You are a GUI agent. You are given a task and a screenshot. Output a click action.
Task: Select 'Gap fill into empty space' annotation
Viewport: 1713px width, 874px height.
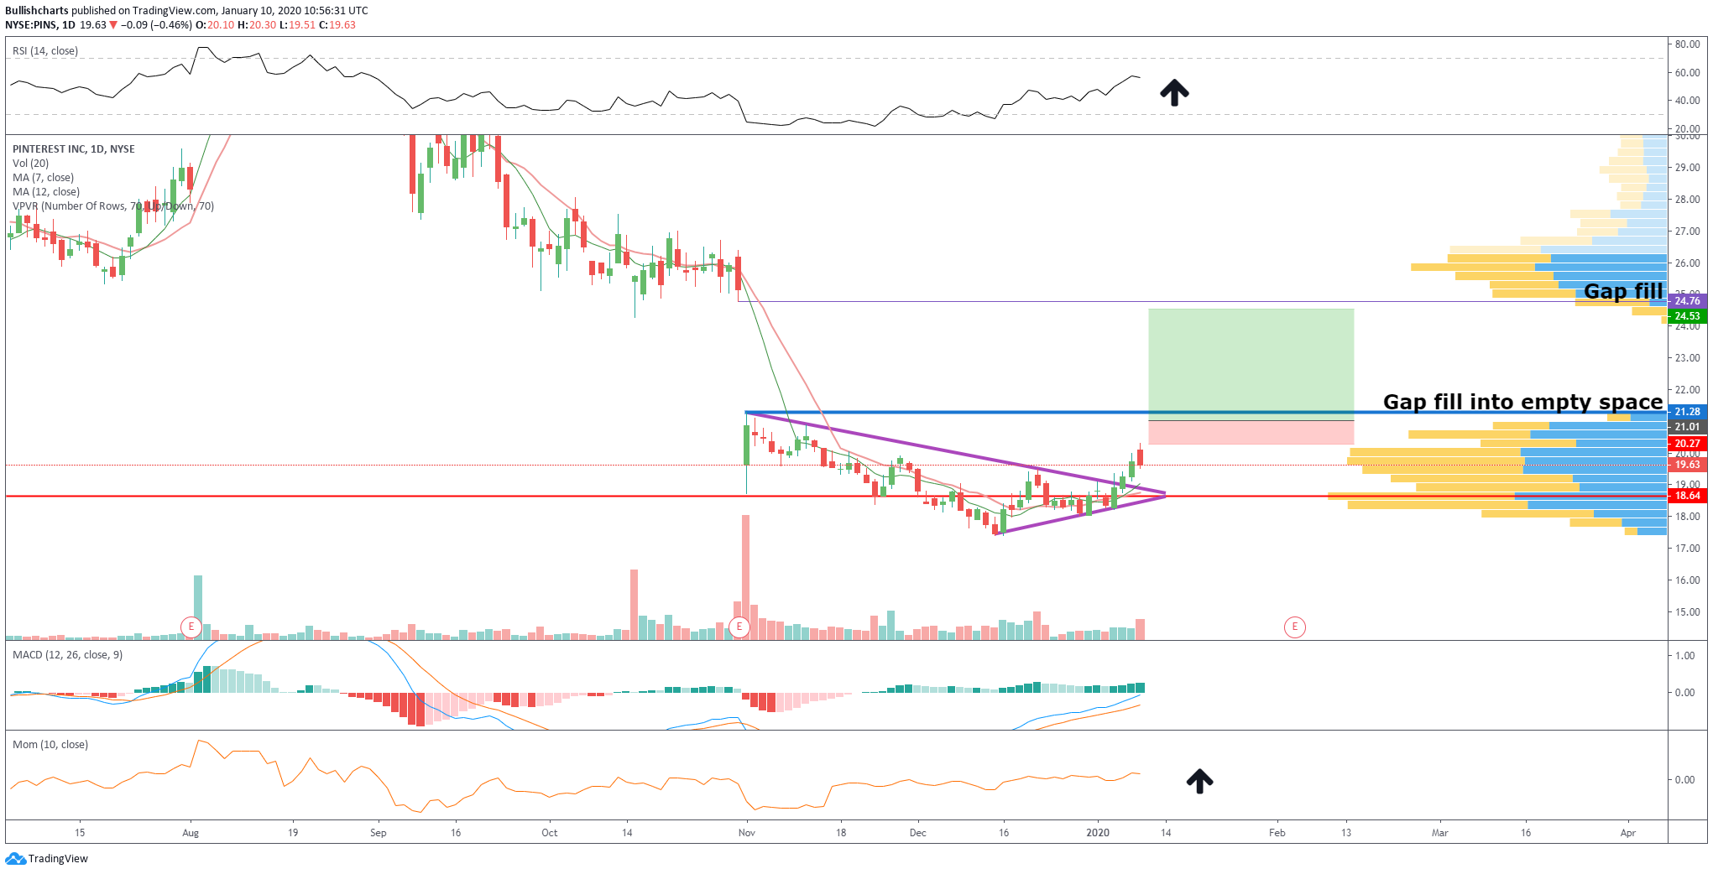(x=1522, y=402)
